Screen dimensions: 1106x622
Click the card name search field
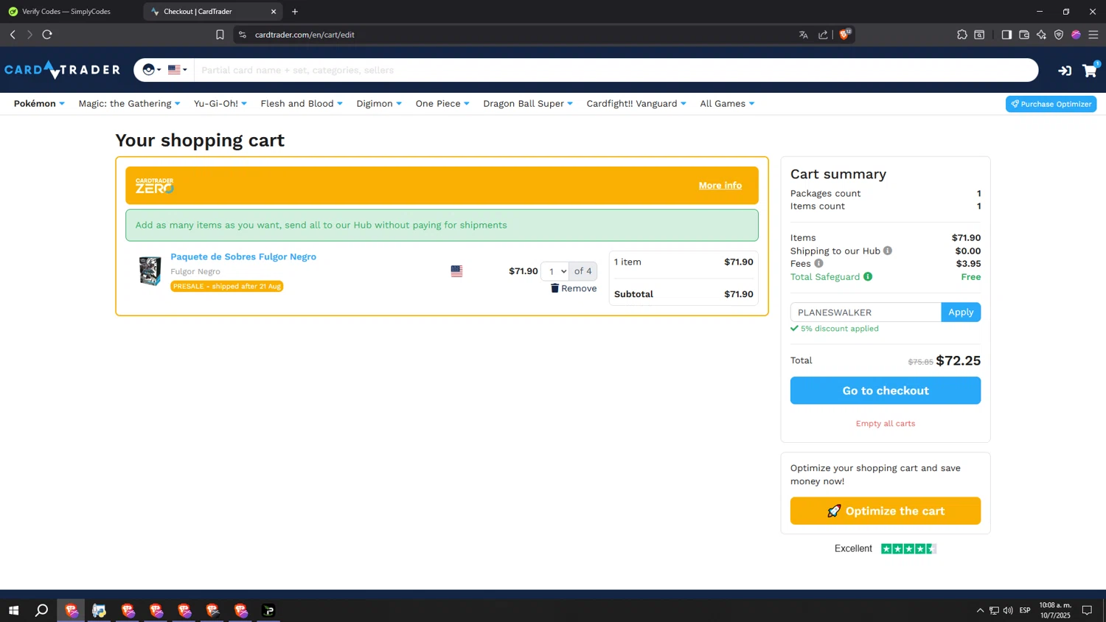(x=616, y=70)
